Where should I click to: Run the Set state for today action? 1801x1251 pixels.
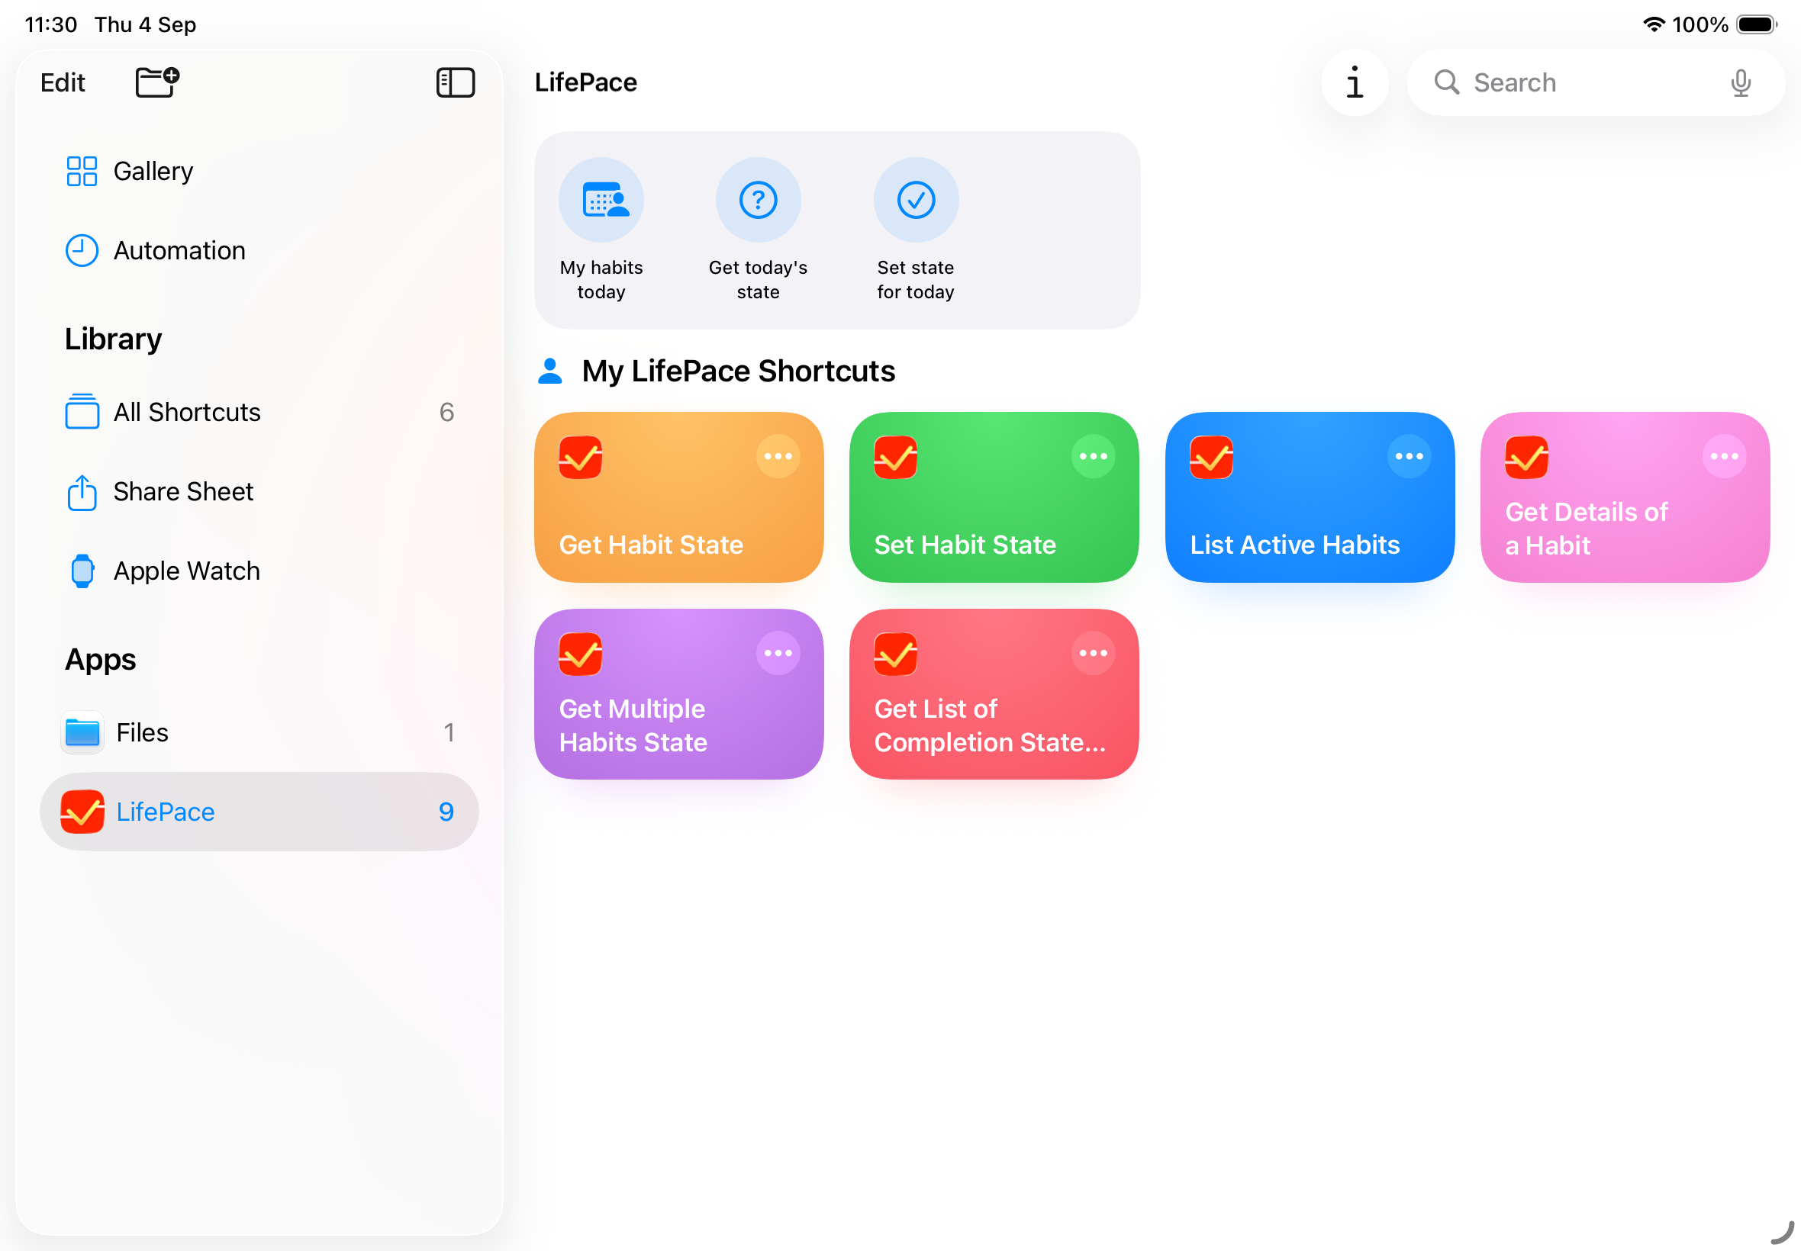[916, 230]
